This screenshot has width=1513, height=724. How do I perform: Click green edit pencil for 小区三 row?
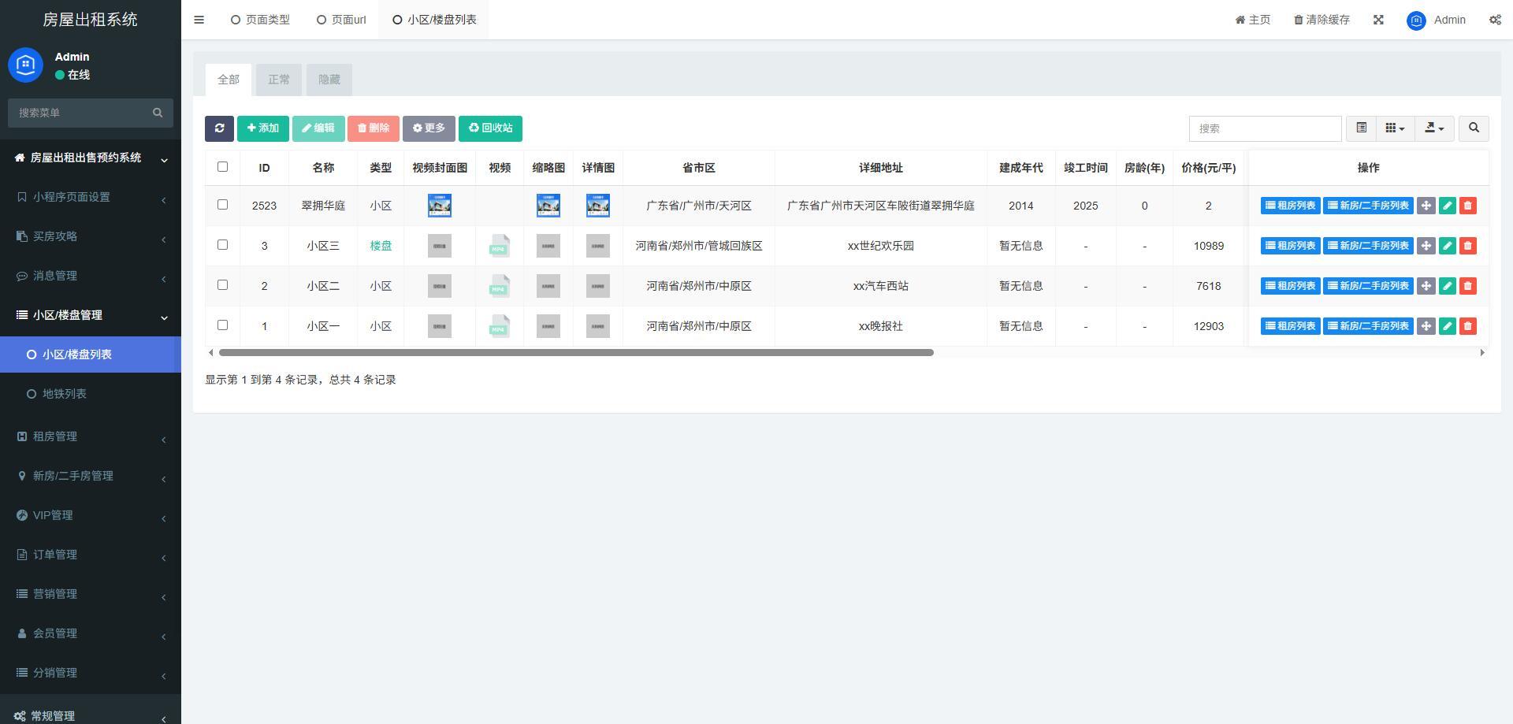[1447, 246]
